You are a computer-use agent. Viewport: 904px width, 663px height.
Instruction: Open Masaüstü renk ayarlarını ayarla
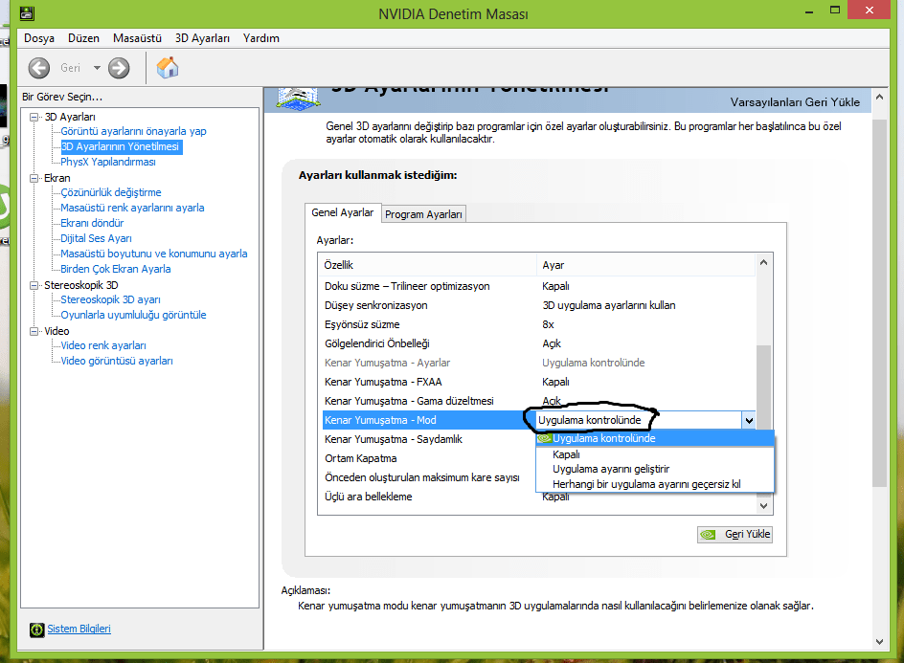click(x=132, y=208)
